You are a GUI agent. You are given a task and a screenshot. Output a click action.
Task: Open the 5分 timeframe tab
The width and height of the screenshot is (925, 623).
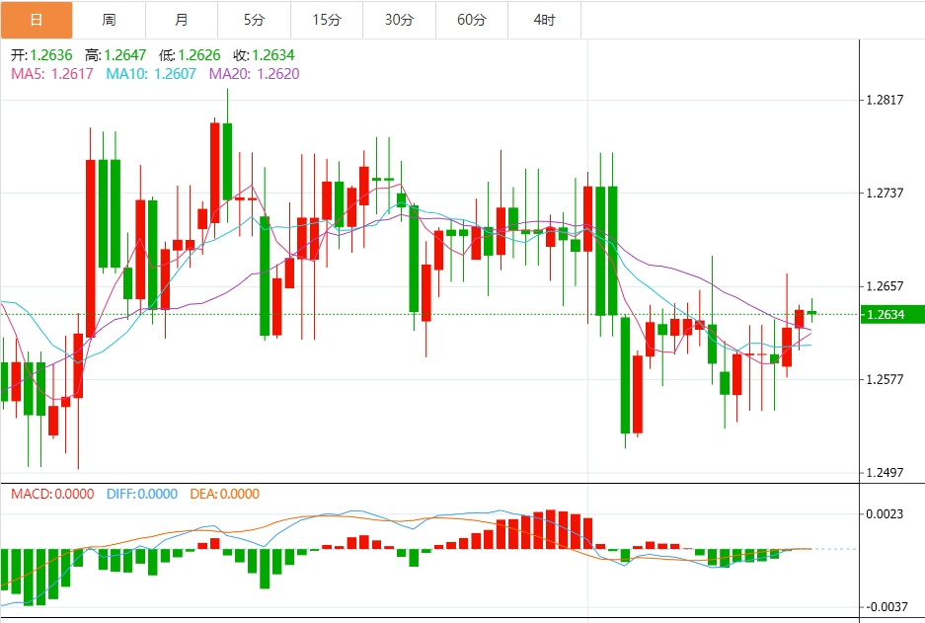[x=255, y=20]
